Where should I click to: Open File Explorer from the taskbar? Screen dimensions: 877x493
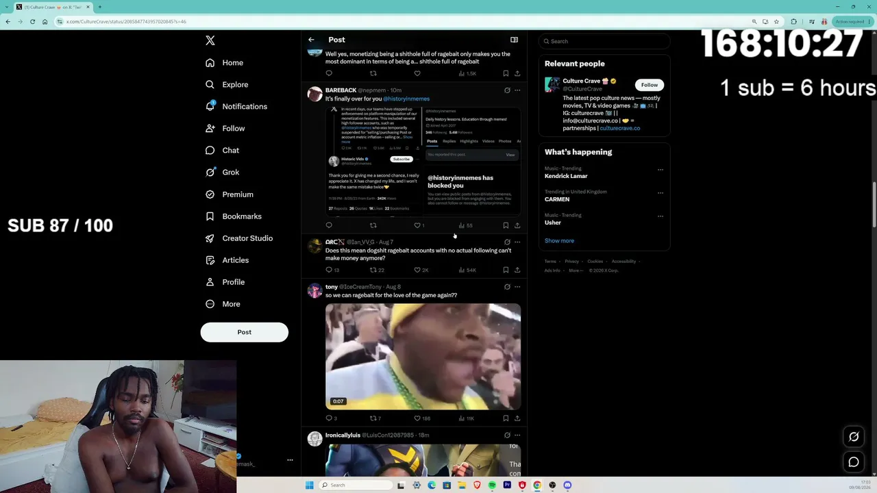point(462,485)
